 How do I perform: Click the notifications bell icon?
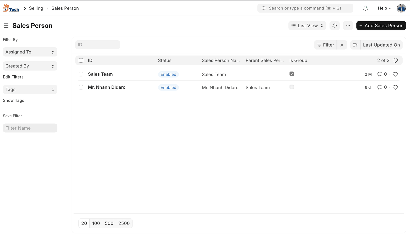[x=365, y=8]
